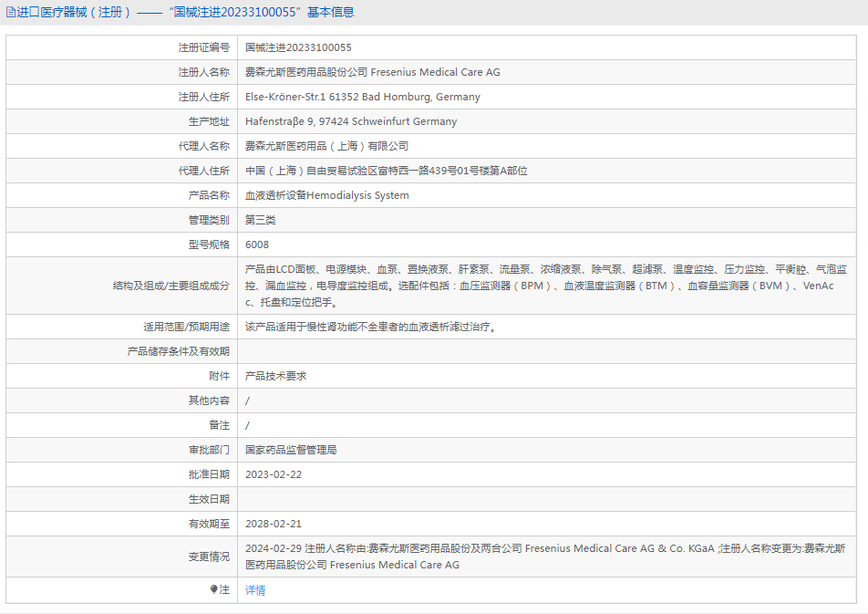Screen dimensions: 868x614
Task: Click the 注册人住所 label cell
Action: tap(122, 97)
